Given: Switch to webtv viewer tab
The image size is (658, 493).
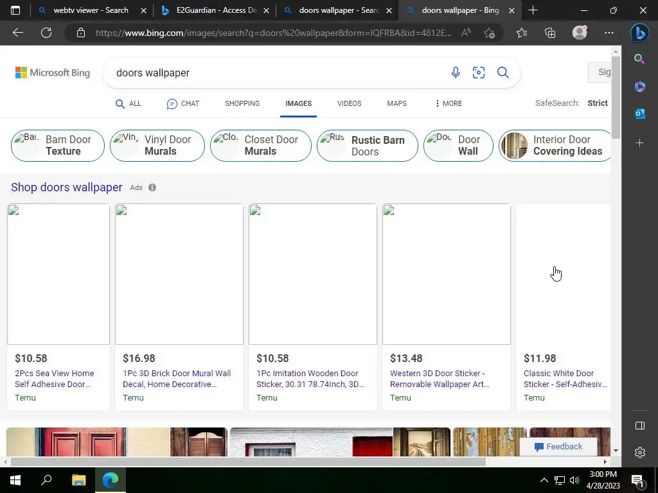Looking at the screenshot, I should [91, 10].
